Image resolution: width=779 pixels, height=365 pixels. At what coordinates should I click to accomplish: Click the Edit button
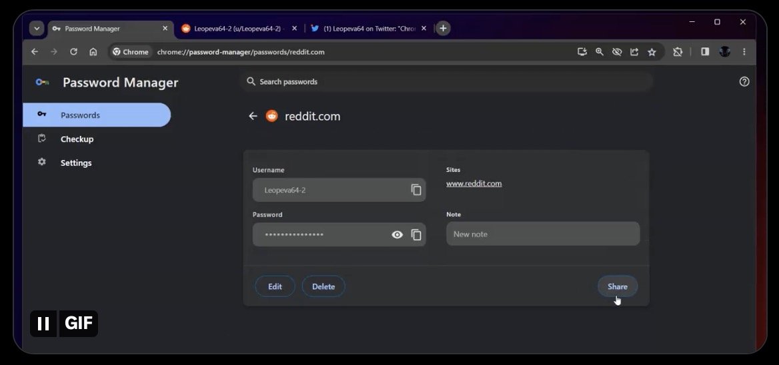(x=275, y=286)
